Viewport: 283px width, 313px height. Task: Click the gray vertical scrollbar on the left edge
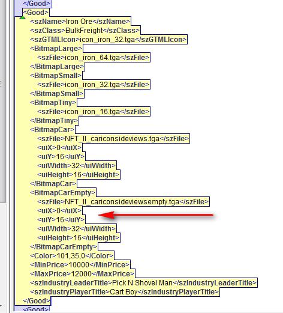tap(2, 100)
